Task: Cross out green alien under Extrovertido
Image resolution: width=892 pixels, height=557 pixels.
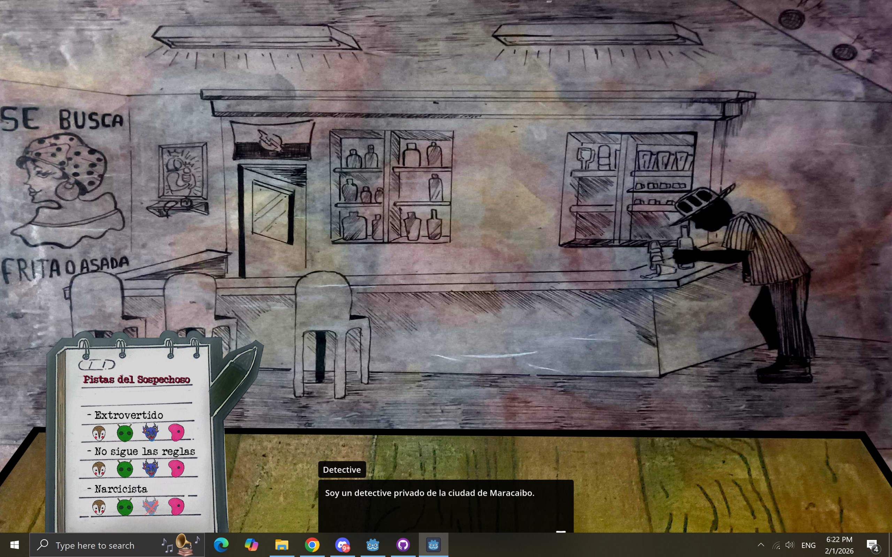Action: click(x=125, y=433)
